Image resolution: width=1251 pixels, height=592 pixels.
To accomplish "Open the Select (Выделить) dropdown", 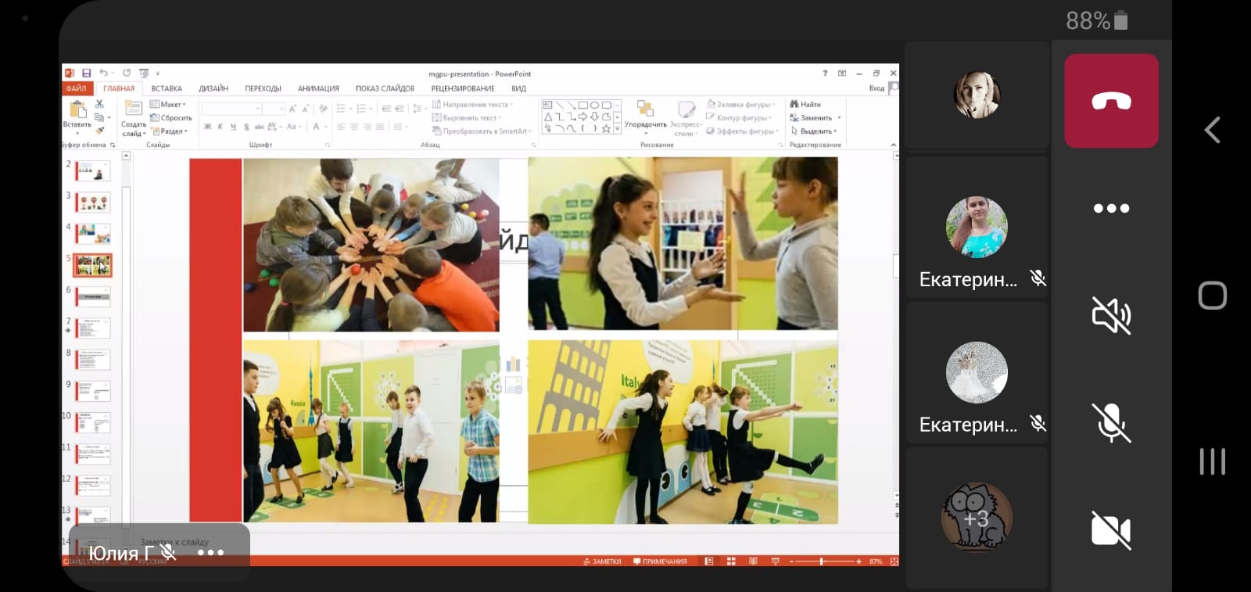I will [816, 131].
